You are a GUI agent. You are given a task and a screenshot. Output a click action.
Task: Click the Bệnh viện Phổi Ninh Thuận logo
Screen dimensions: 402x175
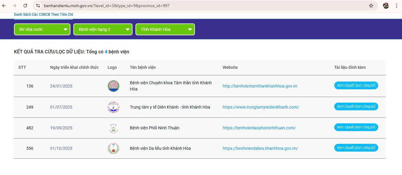click(113, 128)
